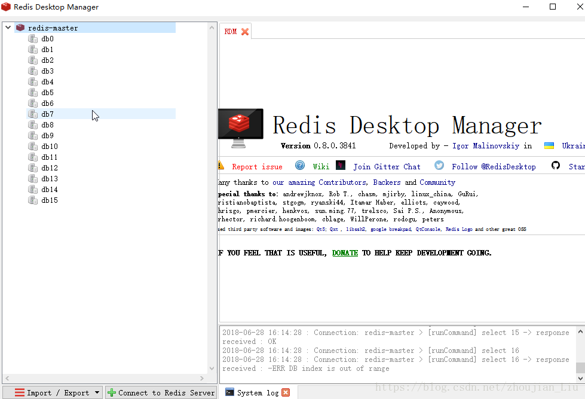Select the redis-master connection name
Image resolution: width=585 pixels, height=399 pixels.
coord(53,28)
